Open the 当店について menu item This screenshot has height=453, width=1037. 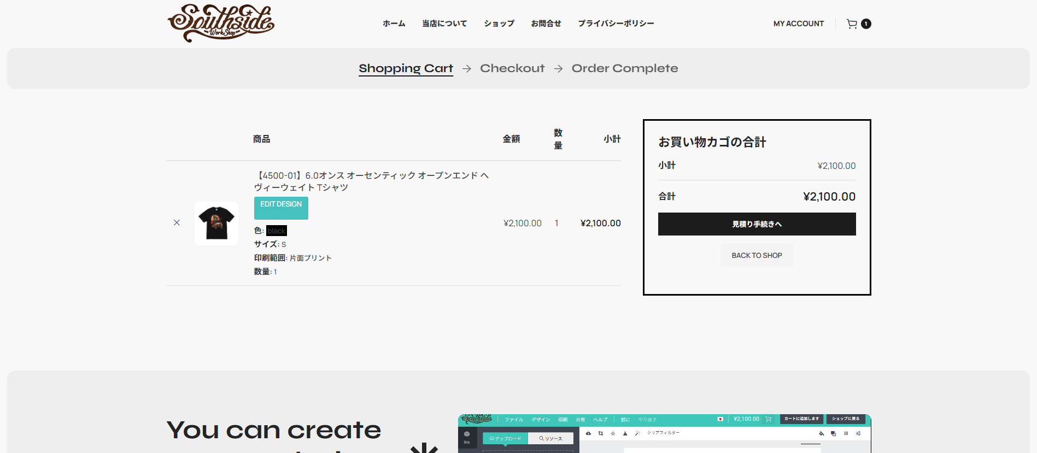click(444, 23)
